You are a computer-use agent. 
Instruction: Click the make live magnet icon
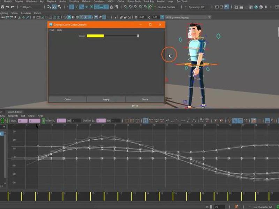(151, 7)
